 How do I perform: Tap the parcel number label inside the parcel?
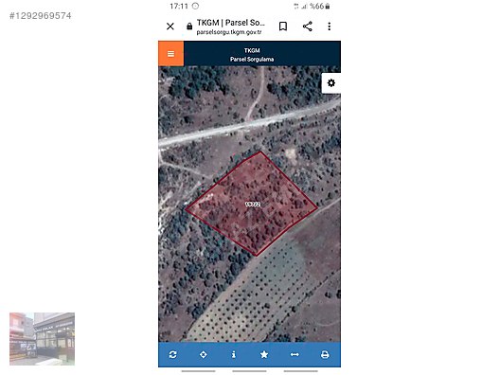coord(253,205)
